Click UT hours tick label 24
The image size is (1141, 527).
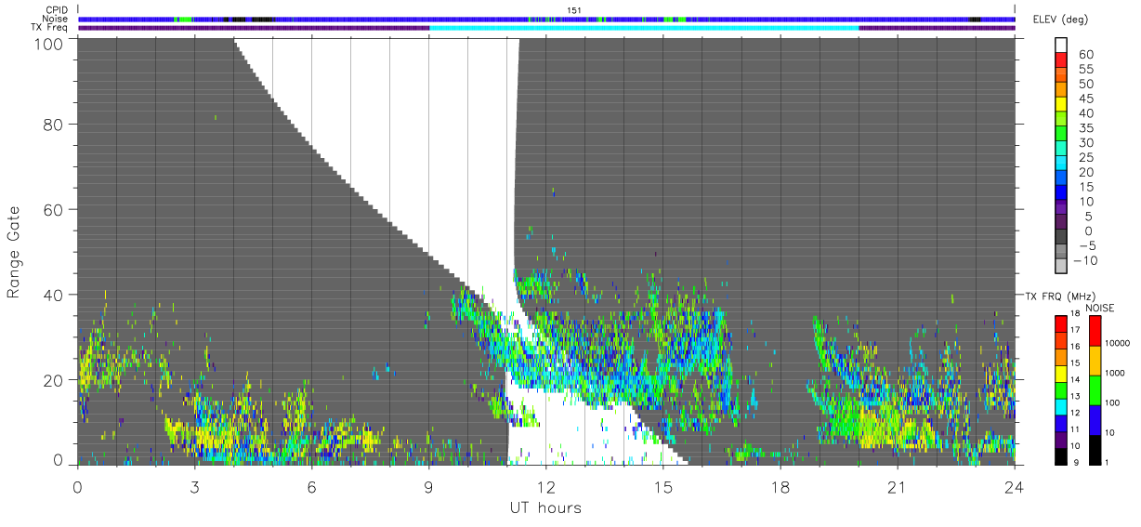1014,486
